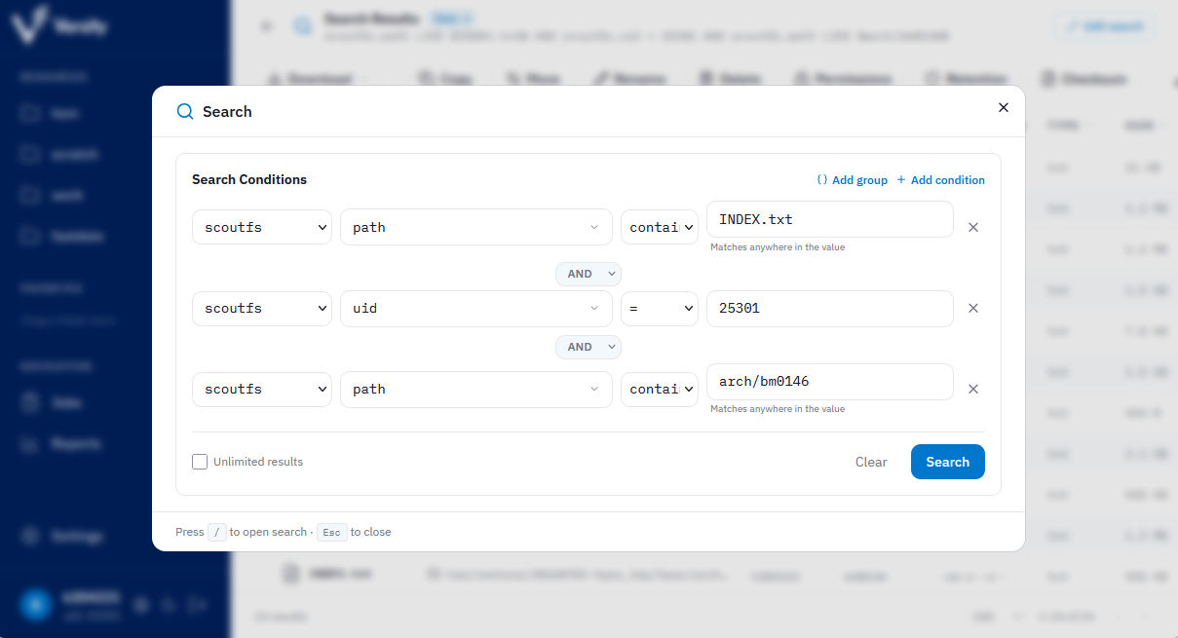The image size is (1178, 638).
Task: Click the Add group link
Action: (852, 180)
